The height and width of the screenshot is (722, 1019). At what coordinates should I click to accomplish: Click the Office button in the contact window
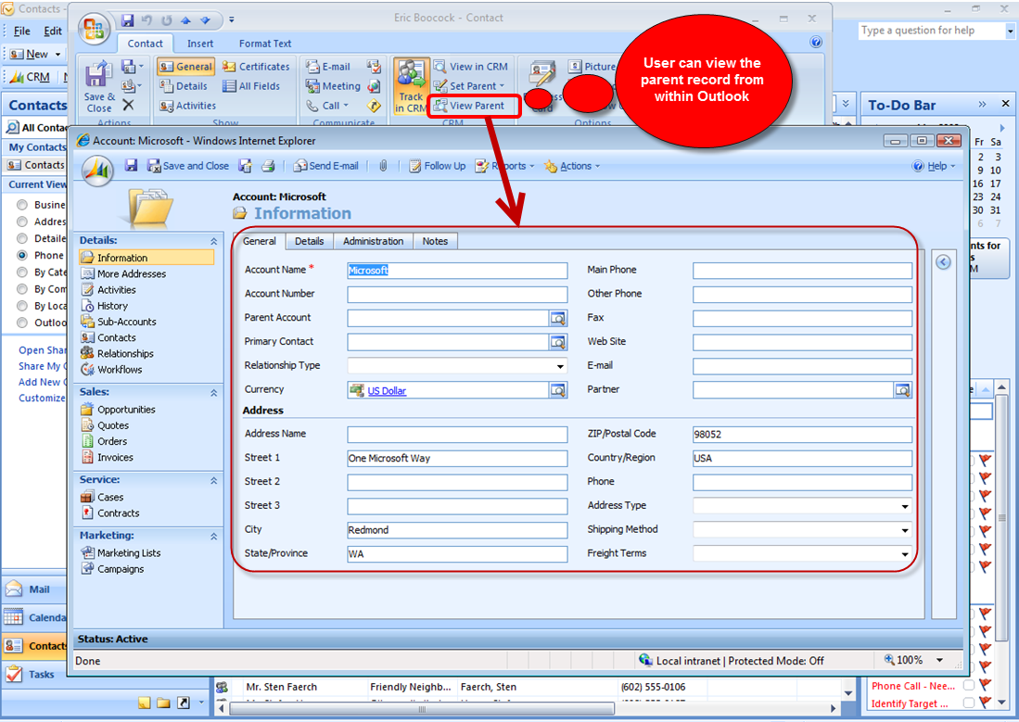coord(95,29)
